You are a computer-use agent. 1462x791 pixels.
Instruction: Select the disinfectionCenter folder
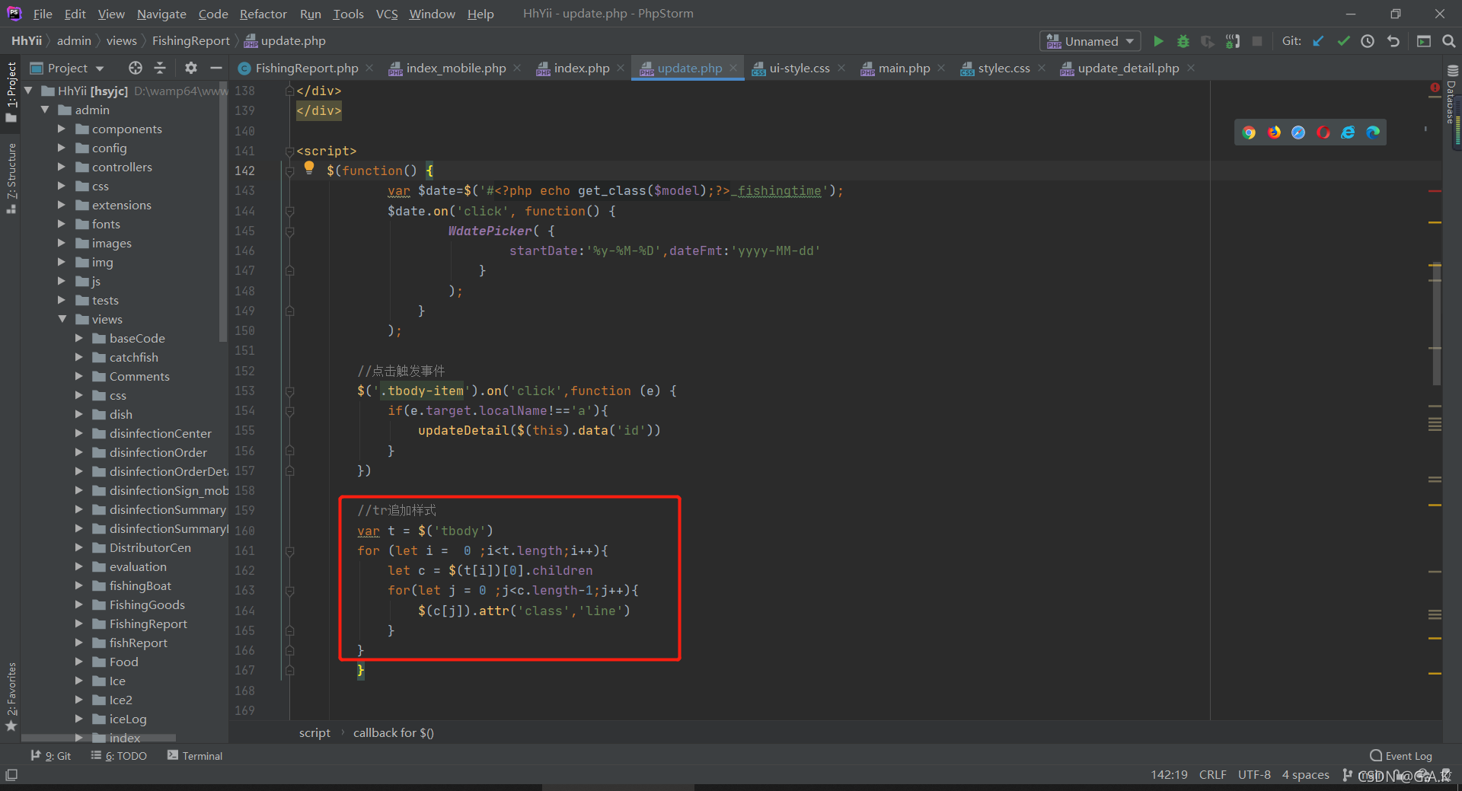pos(160,433)
